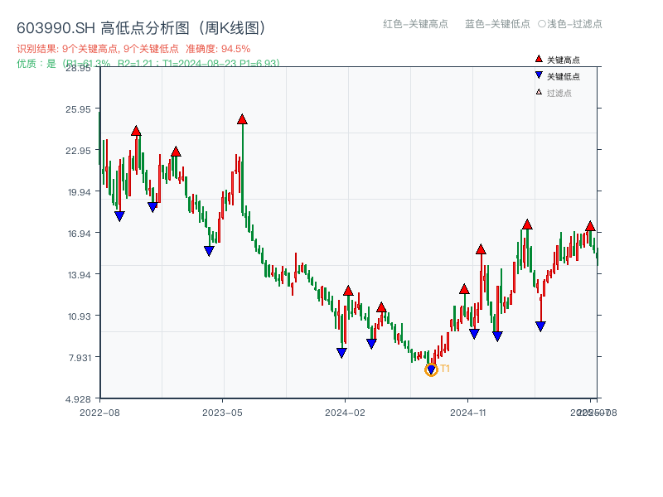Click the red high marker just after the 2024-11 tick
663x497 pixels.
click(x=481, y=249)
